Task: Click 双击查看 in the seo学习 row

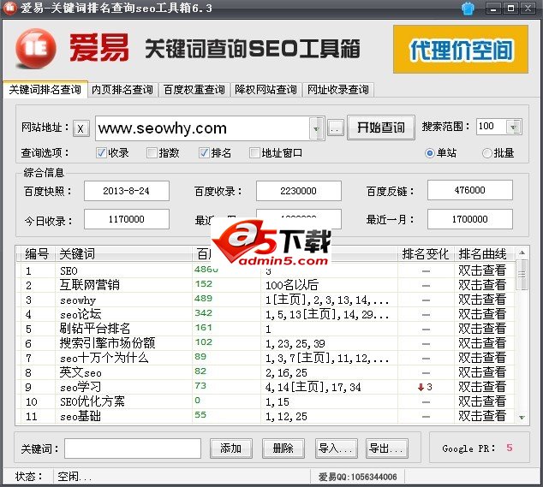Action: pos(482,387)
